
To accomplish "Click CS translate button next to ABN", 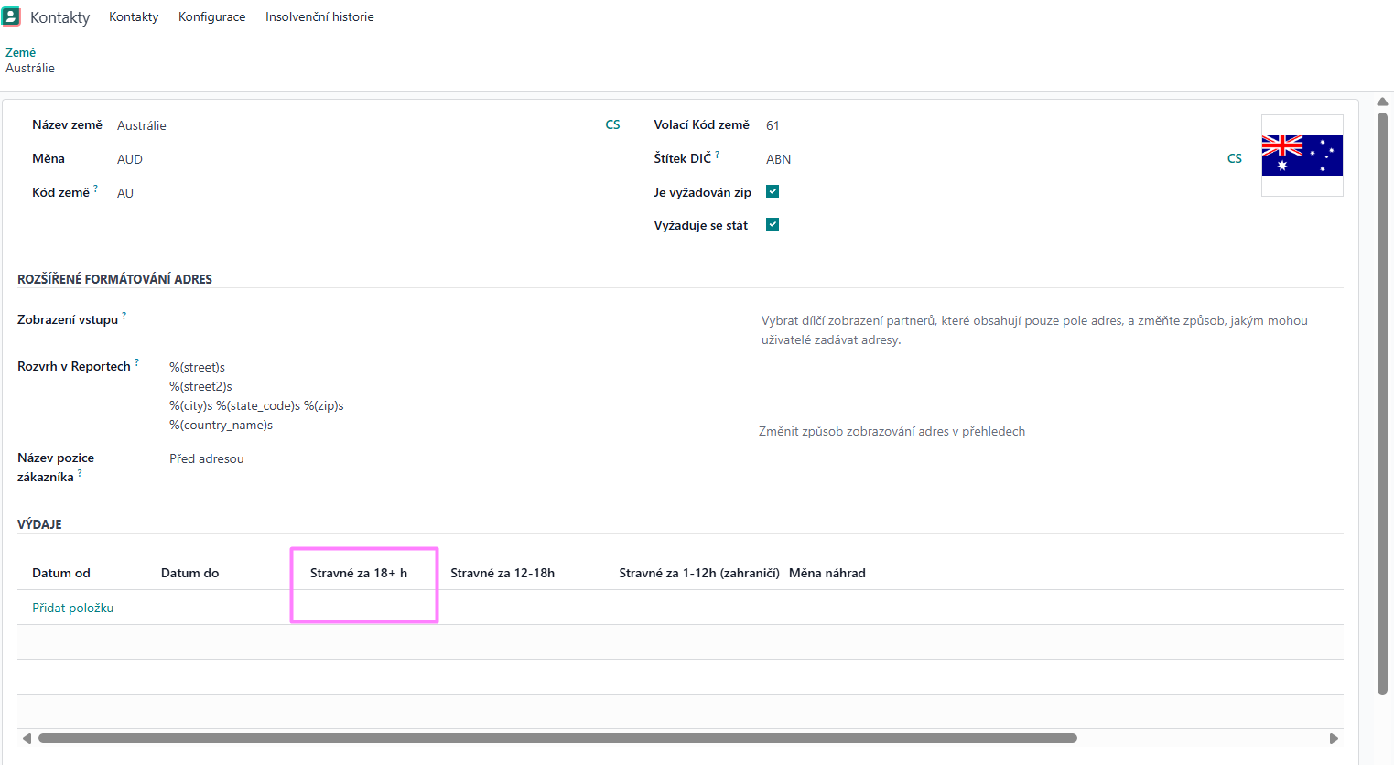I will pyautogui.click(x=1235, y=158).
